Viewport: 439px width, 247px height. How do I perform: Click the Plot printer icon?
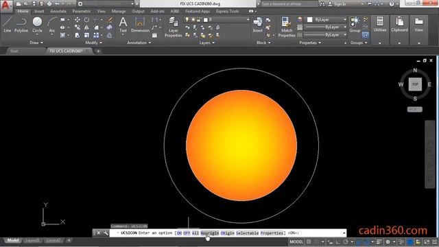[x=49, y=4]
